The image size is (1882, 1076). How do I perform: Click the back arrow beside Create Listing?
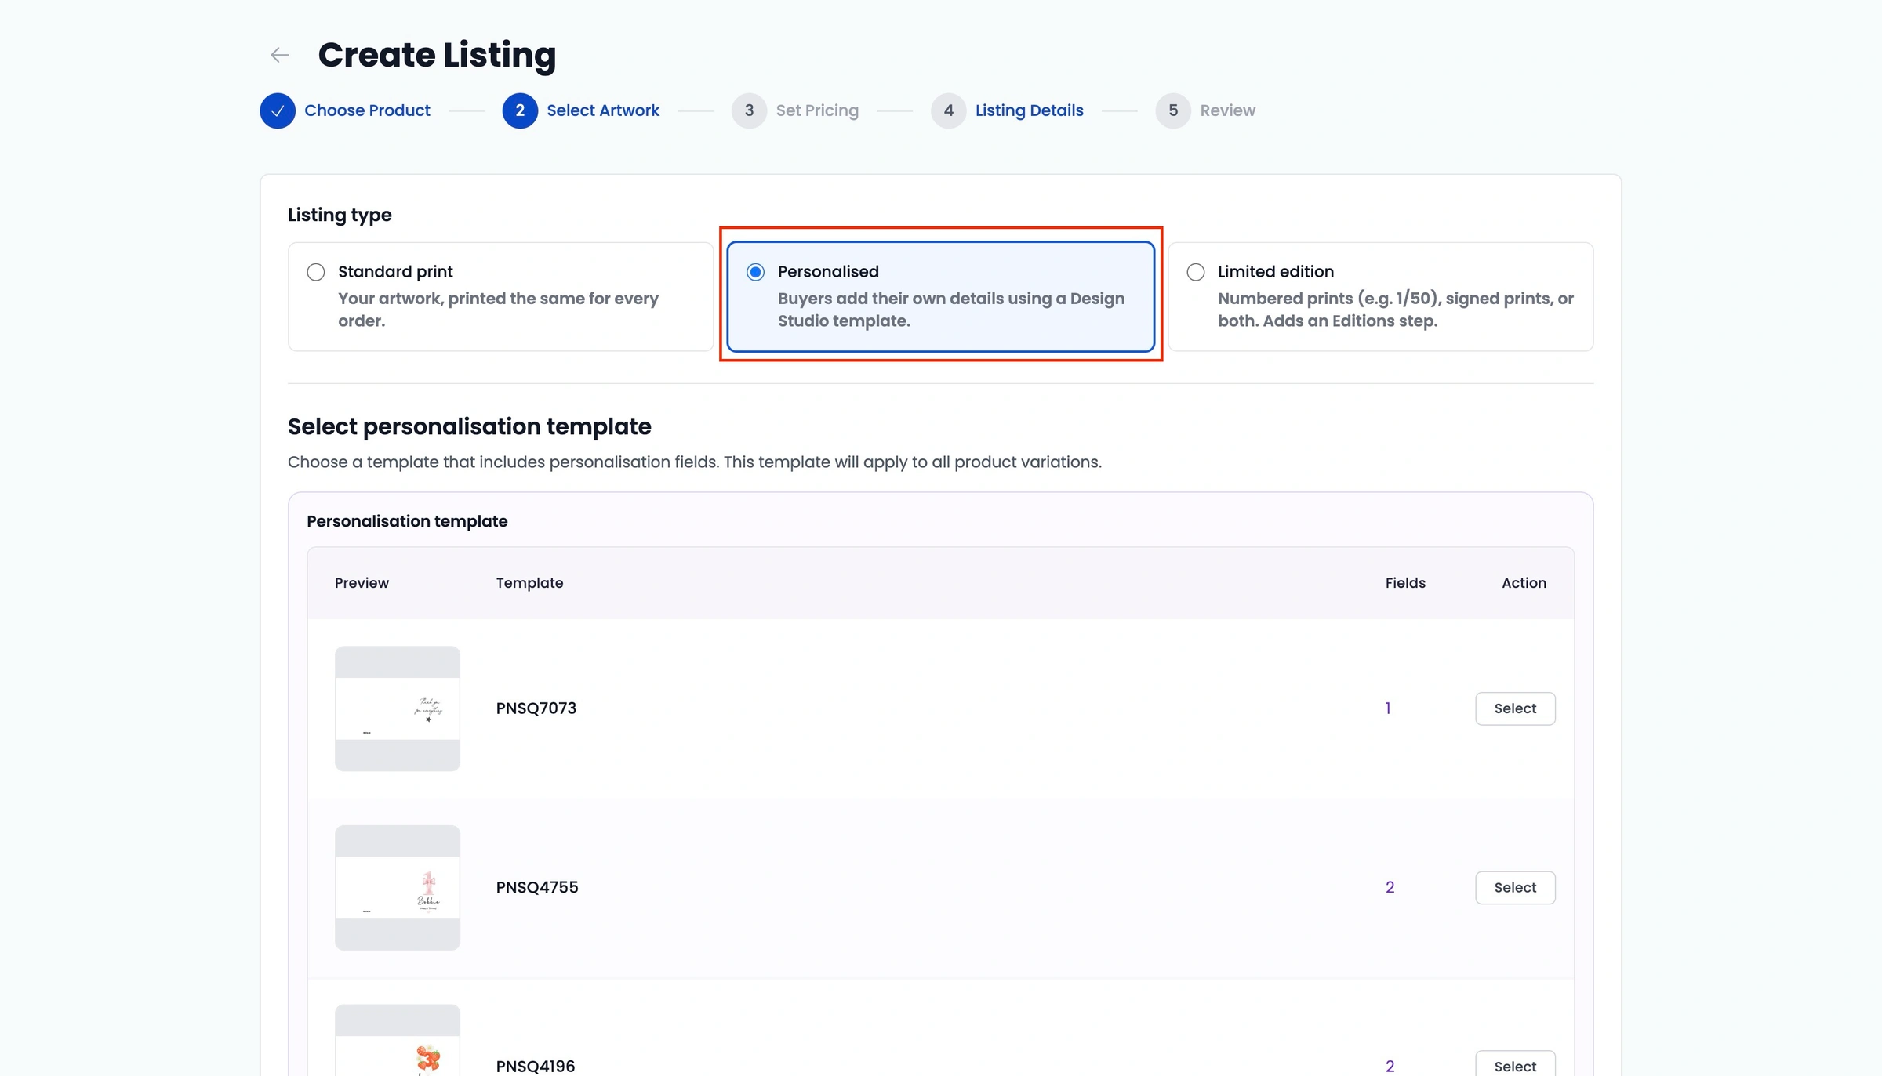tap(280, 55)
